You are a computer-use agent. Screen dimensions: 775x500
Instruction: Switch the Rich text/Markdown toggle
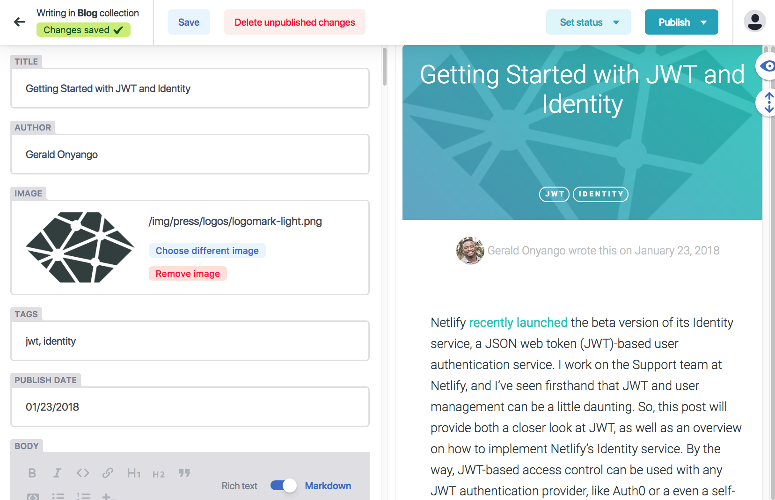[283, 486]
